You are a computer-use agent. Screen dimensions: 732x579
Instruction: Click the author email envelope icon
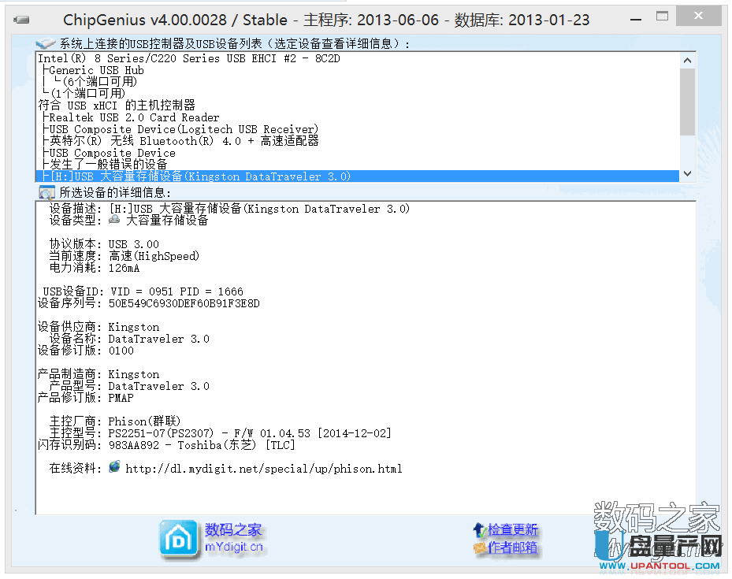coord(479,547)
